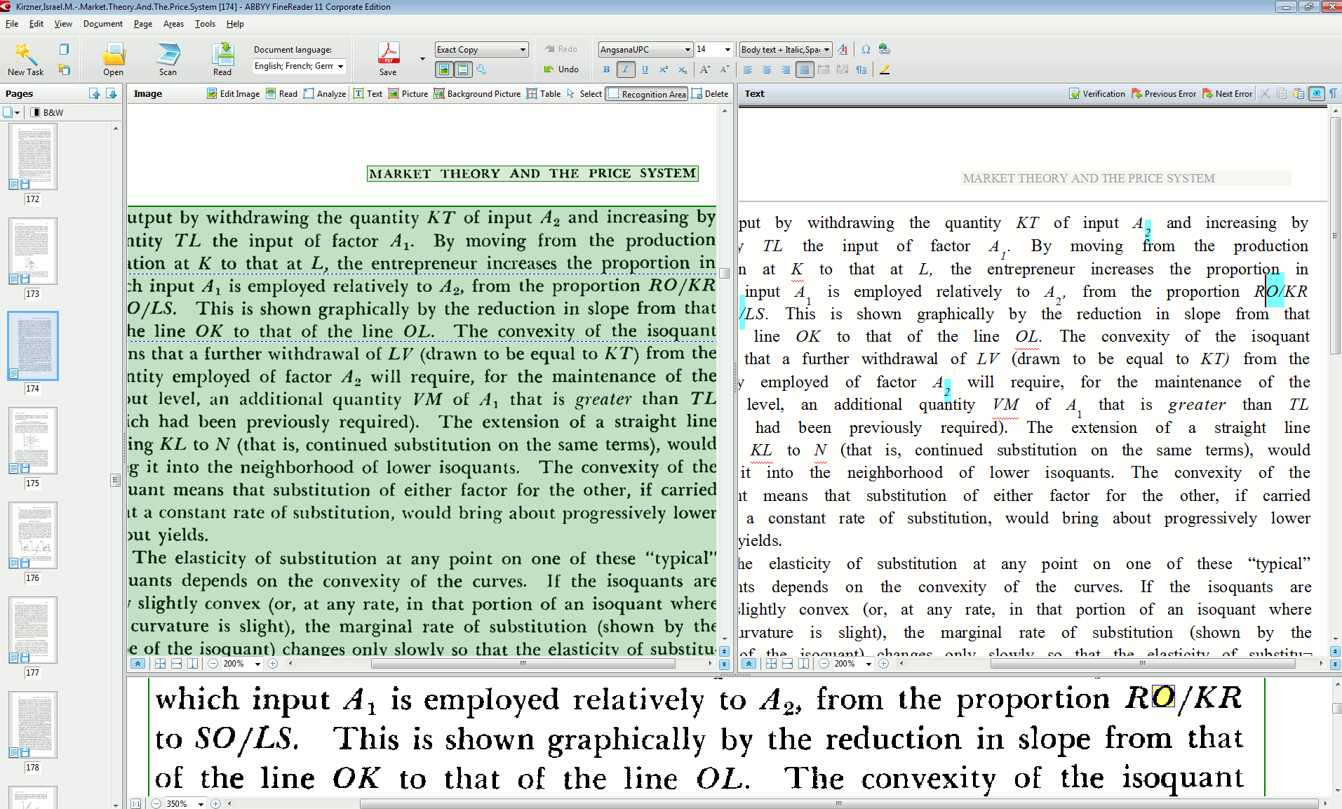Toggle italic formatting button

coord(625,69)
